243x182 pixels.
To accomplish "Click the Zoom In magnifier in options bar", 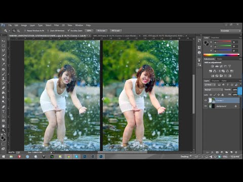I will point(14,31).
